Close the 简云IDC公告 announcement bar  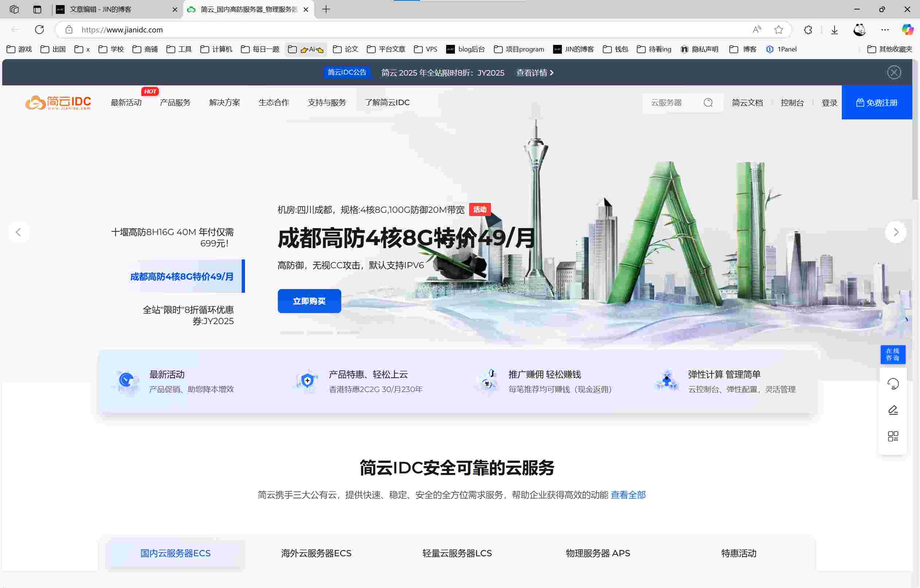coord(894,72)
